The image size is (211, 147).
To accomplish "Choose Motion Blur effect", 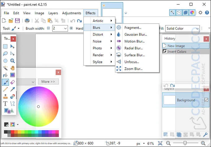I will pos(137,41).
